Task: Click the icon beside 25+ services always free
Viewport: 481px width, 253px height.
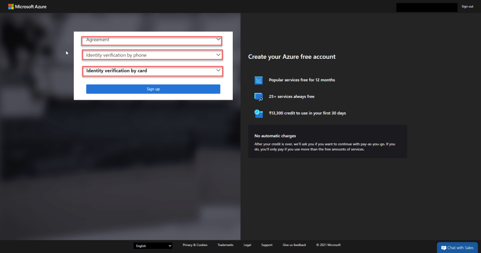Action: click(258, 96)
